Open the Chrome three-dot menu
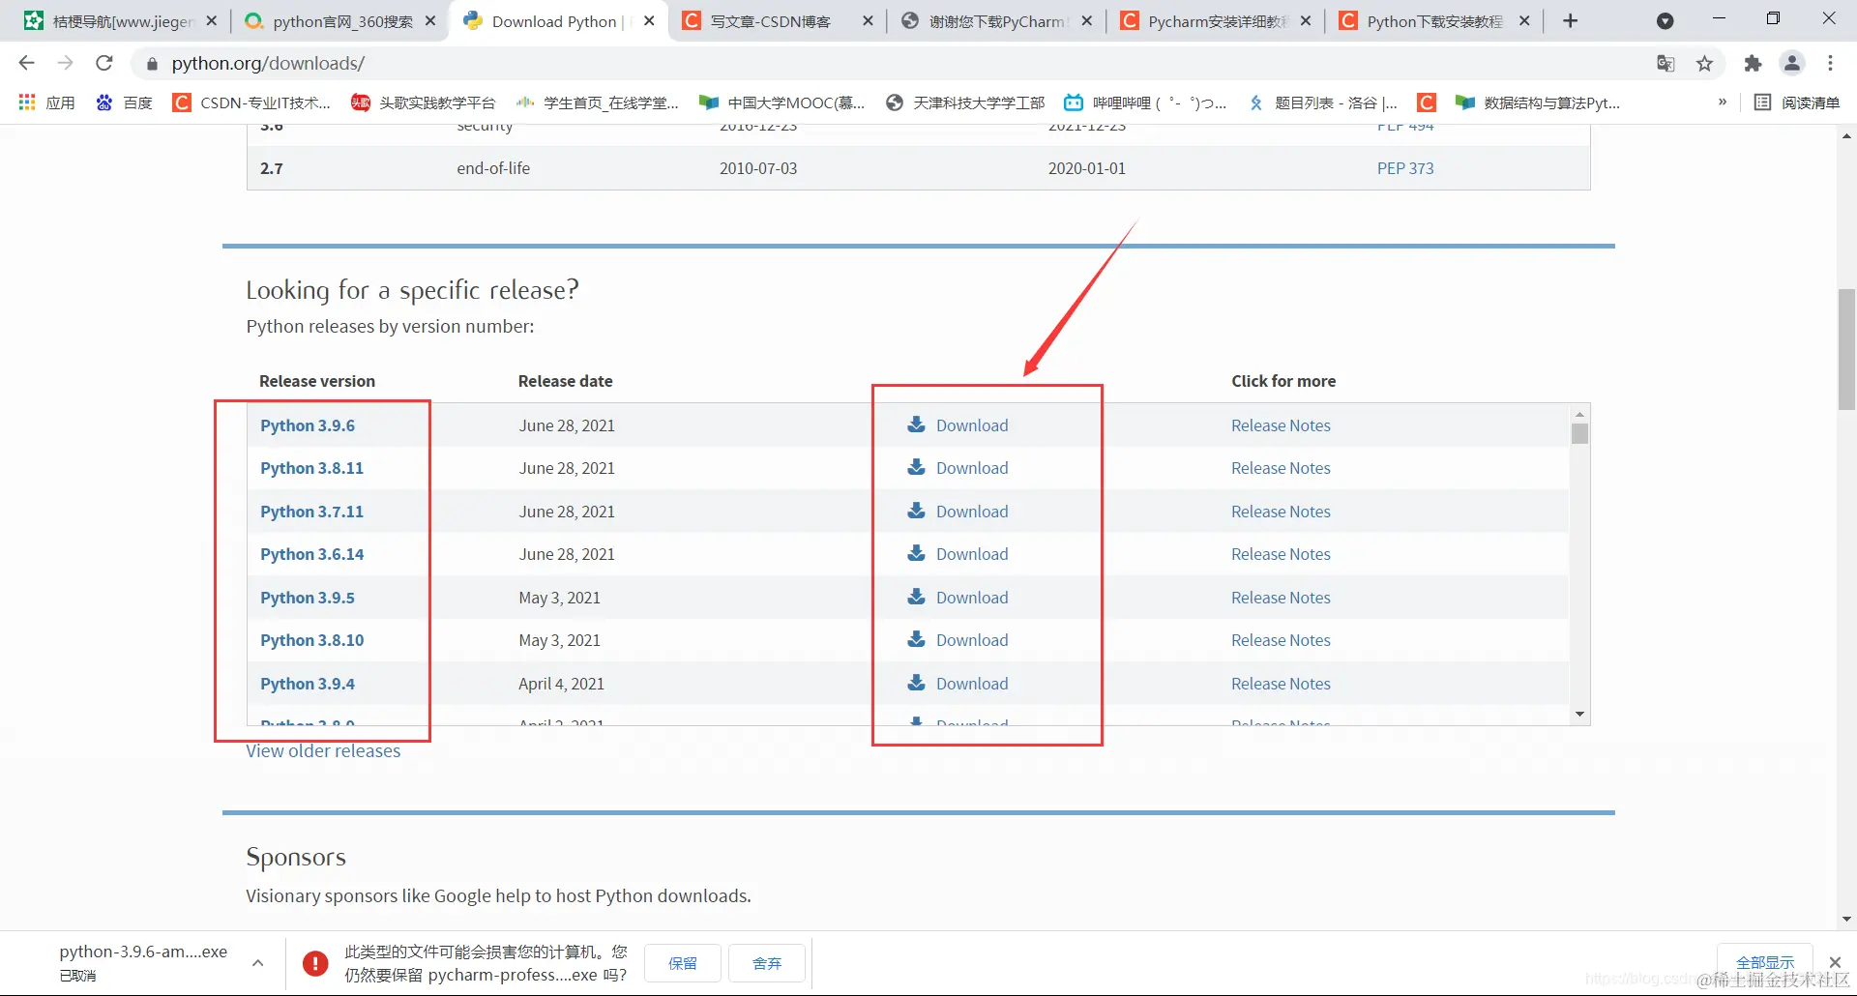Image resolution: width=1857 pixels, height=996 pixels. pyautogui.click(x=1830, y=64)
